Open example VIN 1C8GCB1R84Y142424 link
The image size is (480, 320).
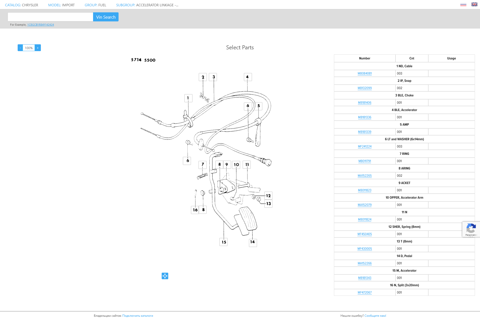coord(41,25)
